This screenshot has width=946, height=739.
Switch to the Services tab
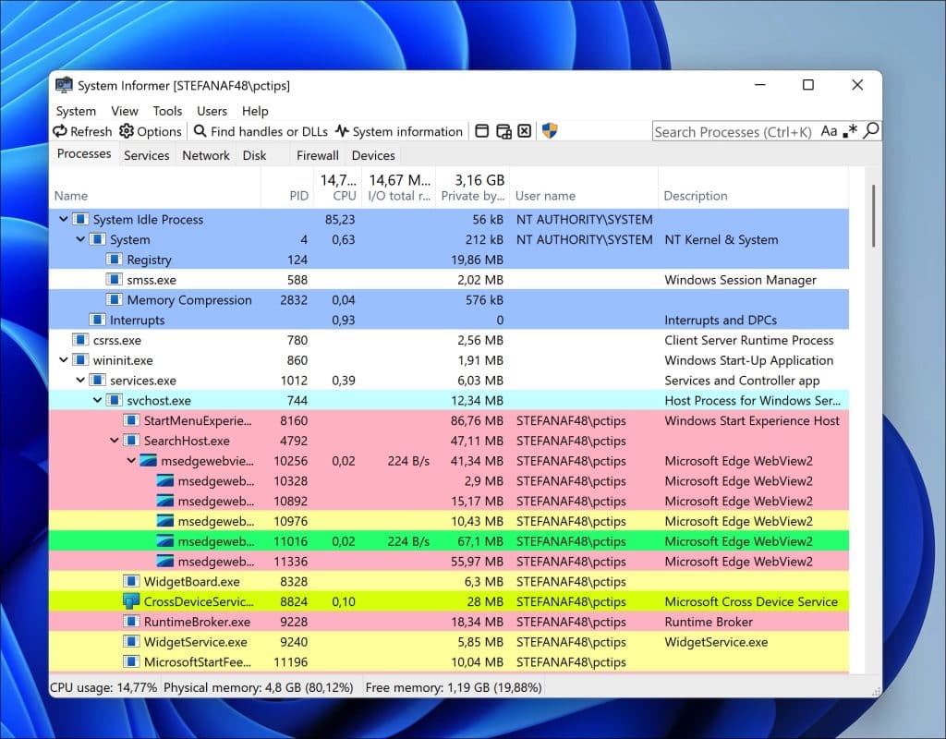tap(147, 155)
